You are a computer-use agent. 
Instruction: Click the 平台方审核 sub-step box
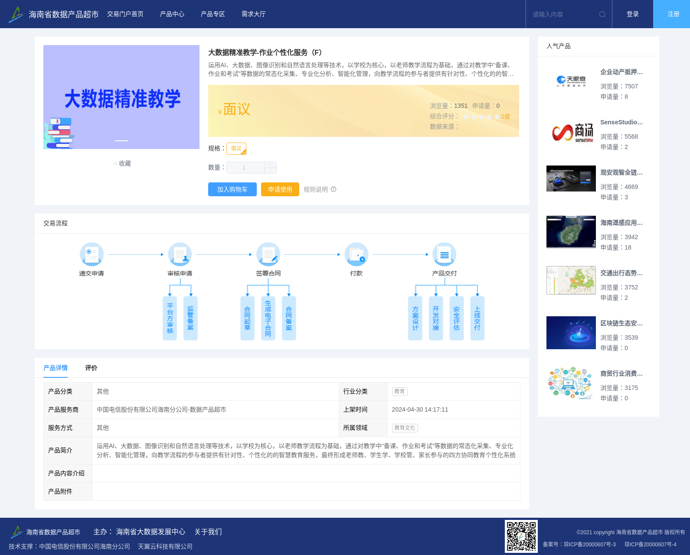(170, 318)
